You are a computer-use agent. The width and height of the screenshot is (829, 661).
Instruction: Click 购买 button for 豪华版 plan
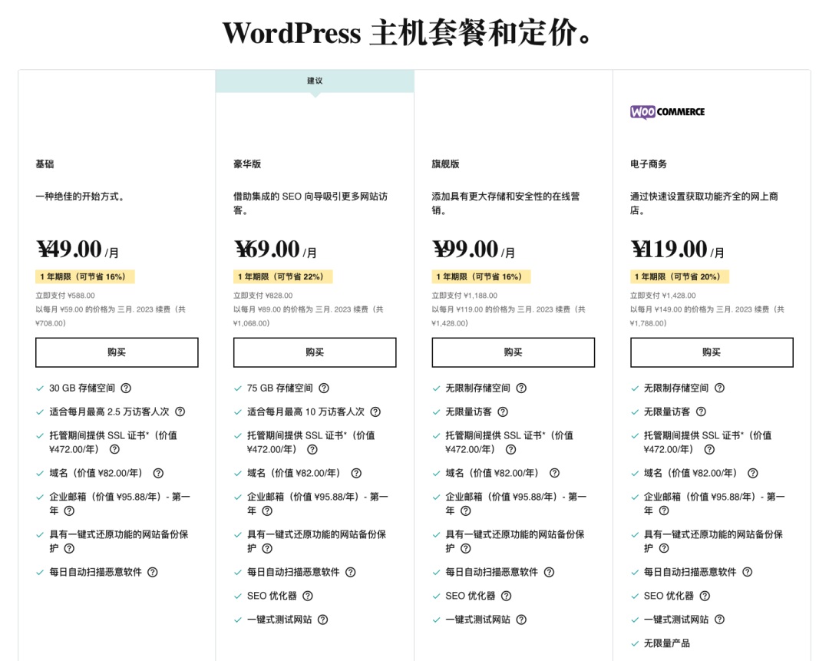click(x=315, y=352)
